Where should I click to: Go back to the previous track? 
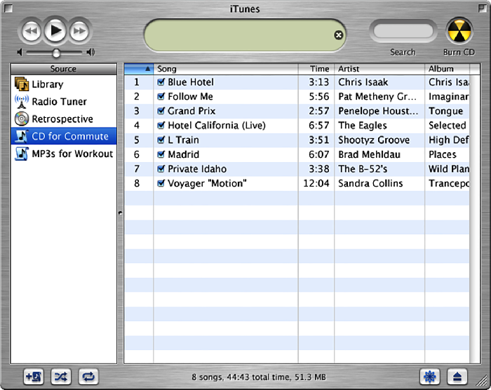click(x=31, y=31)
